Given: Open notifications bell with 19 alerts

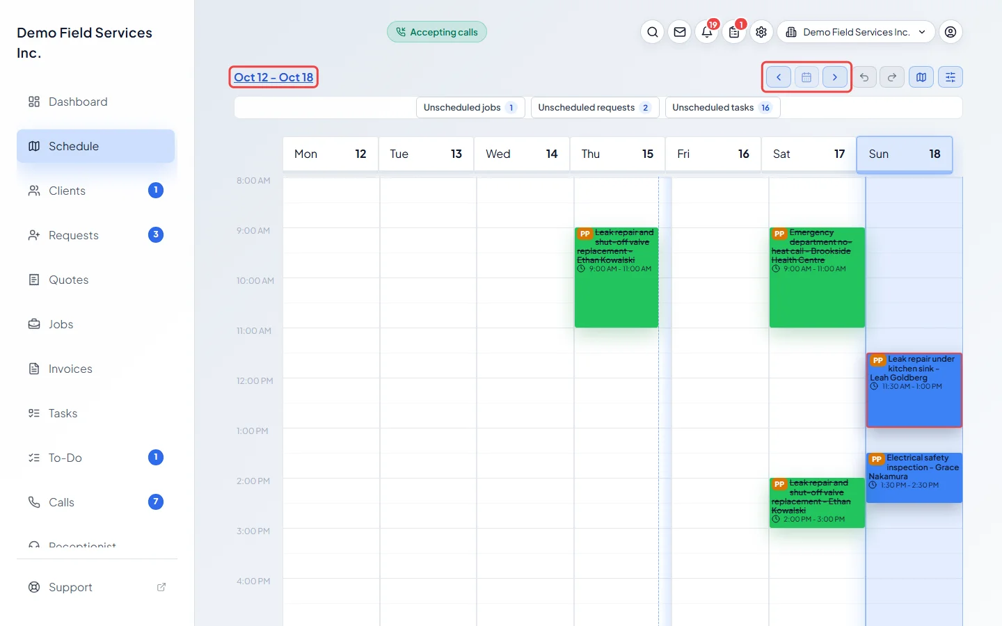Looking at the screenshot, I should 707,32.
